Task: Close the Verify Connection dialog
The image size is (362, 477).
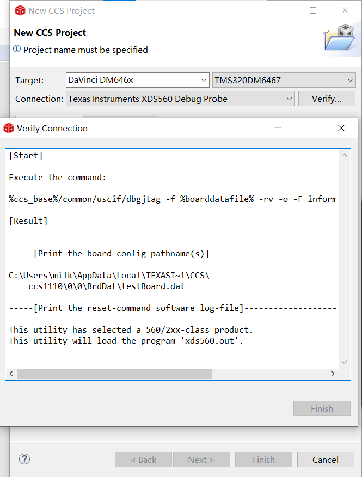Action: pos(341,129)
